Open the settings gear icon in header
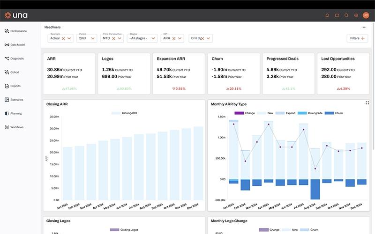The height and width of the screenshot is (234, 375). 356,15
